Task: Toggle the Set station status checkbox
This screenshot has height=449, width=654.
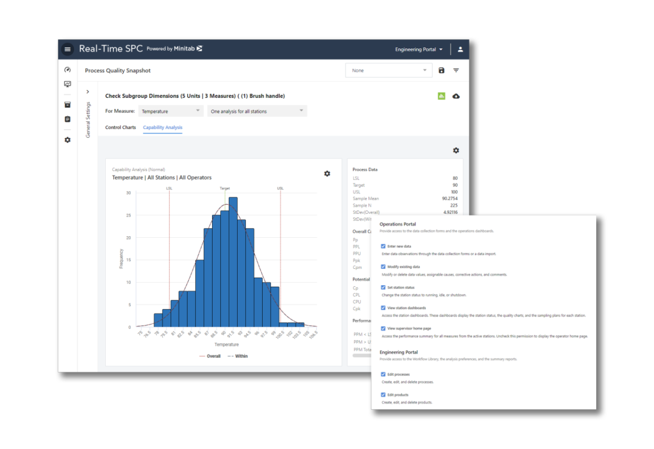Action: pos(383,287)
